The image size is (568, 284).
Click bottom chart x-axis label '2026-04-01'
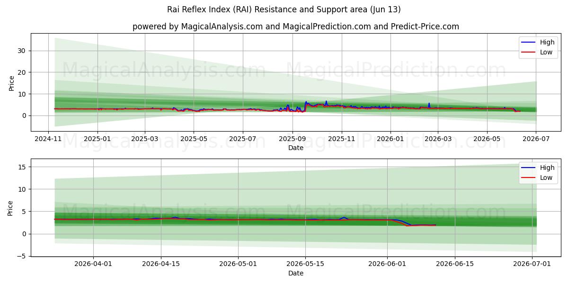point(93,265)
